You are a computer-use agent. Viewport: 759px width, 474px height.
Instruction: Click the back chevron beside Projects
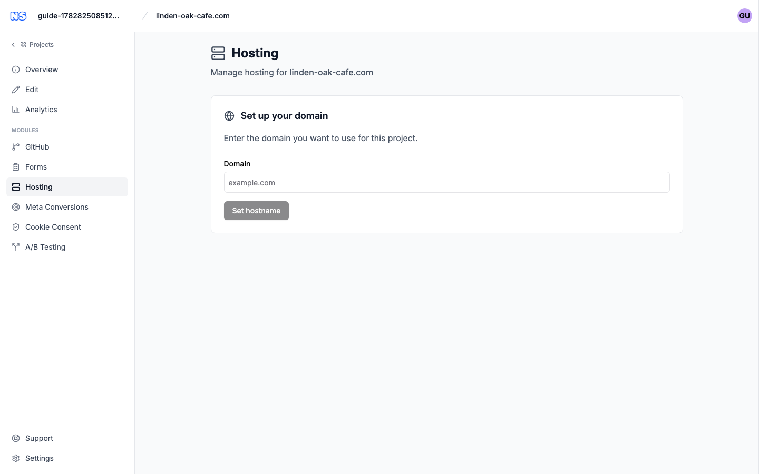(x=13, y=45)
